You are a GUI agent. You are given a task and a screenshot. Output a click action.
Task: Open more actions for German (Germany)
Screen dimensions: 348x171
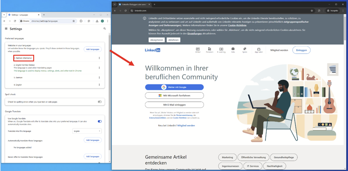pos(99,58)
